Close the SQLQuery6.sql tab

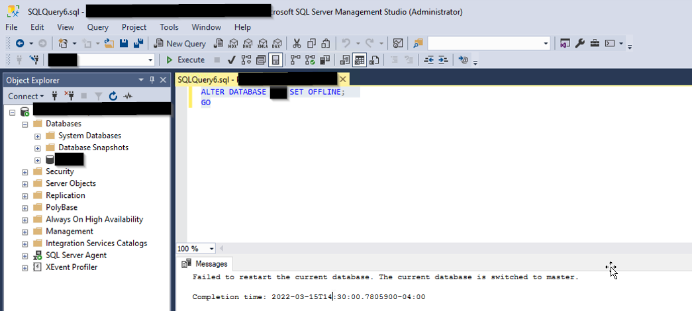point(343,80)
